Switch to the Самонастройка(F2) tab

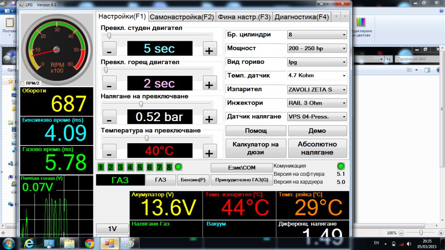[182, 17]
